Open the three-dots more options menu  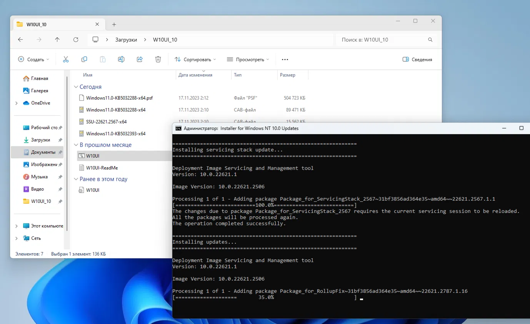click(x=285, y=60)
